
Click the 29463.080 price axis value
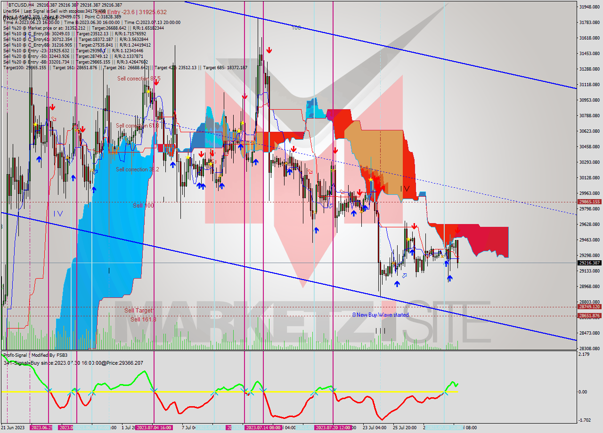click(x=589, y=240)
